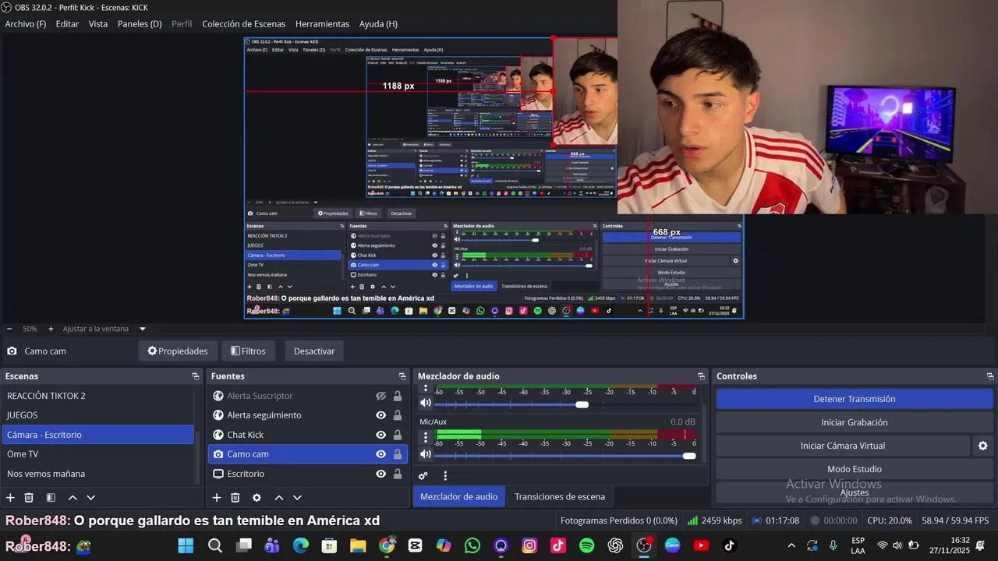Remove the selected source with the Fuentes trash icon
The width and height of the screenshot is (998, 561).
click(x=235, y=497)
